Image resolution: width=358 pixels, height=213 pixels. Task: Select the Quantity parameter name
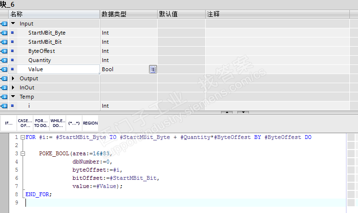(x=39, y=60)
